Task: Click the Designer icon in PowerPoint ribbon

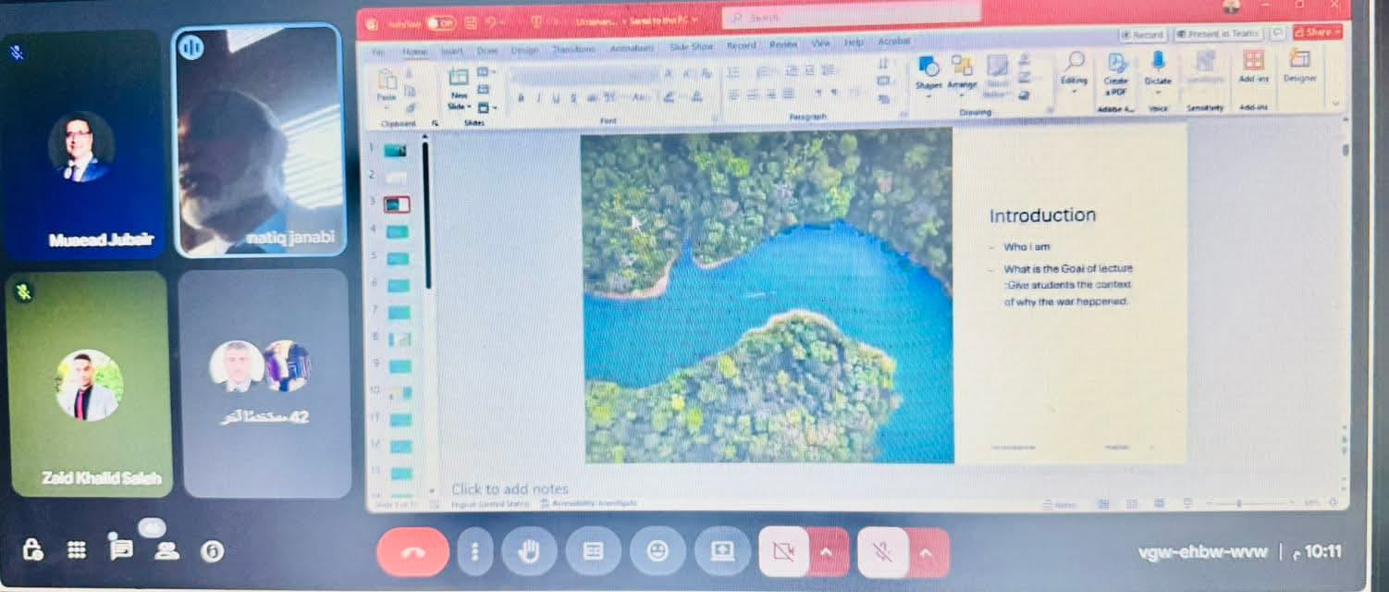Action: (x=1299, y=66)
